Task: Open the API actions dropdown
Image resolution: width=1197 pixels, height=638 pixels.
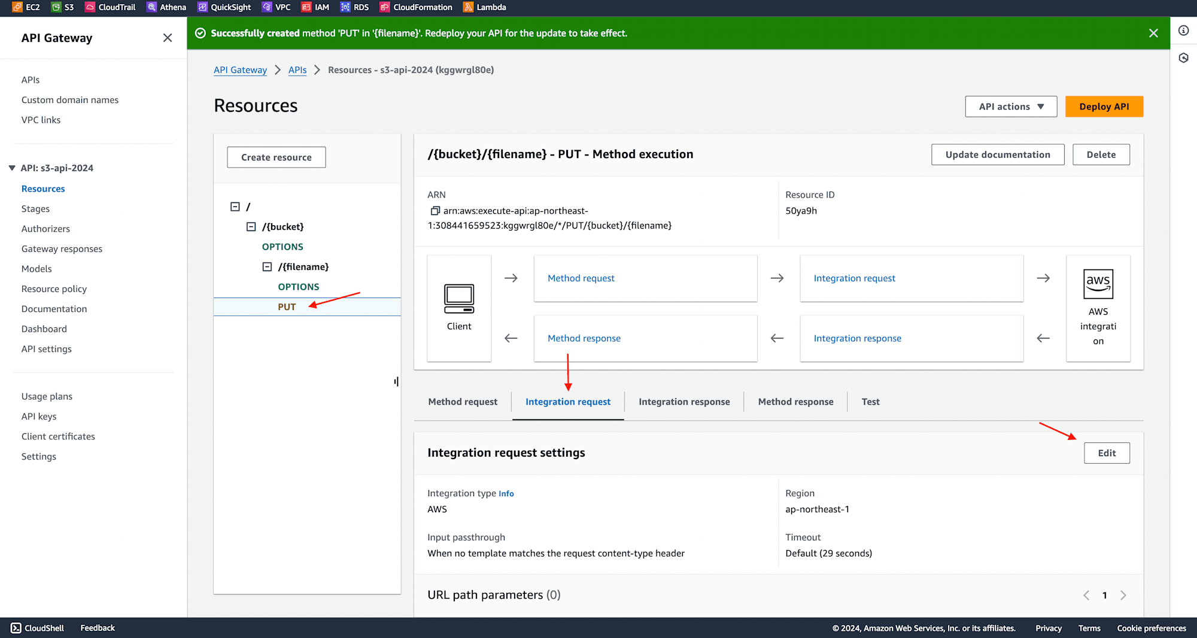Action: click(1011, 107)
